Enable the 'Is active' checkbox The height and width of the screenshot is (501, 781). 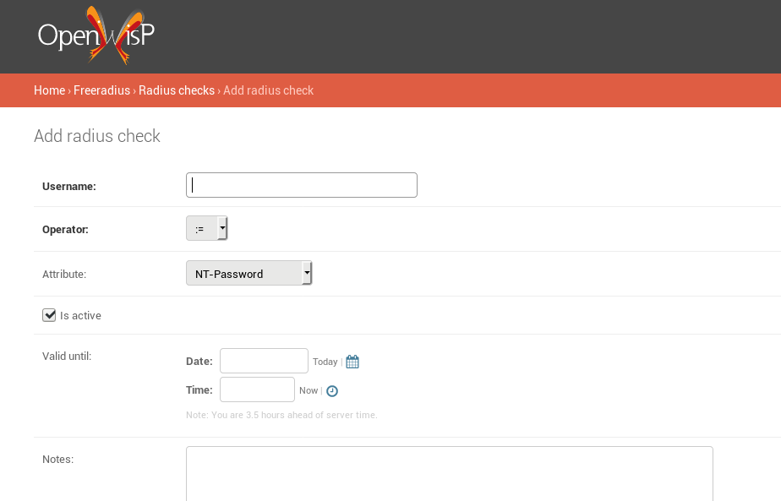[x=49, y=314]
